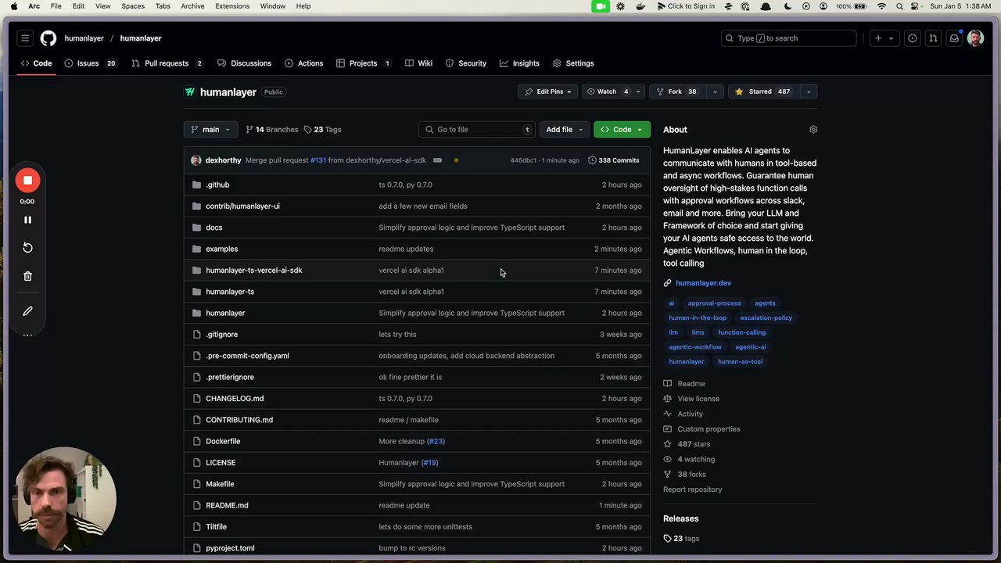Open the Extensions menu in the menu bar
This screenshot has height=563, width=1001.
click(232, 6)
